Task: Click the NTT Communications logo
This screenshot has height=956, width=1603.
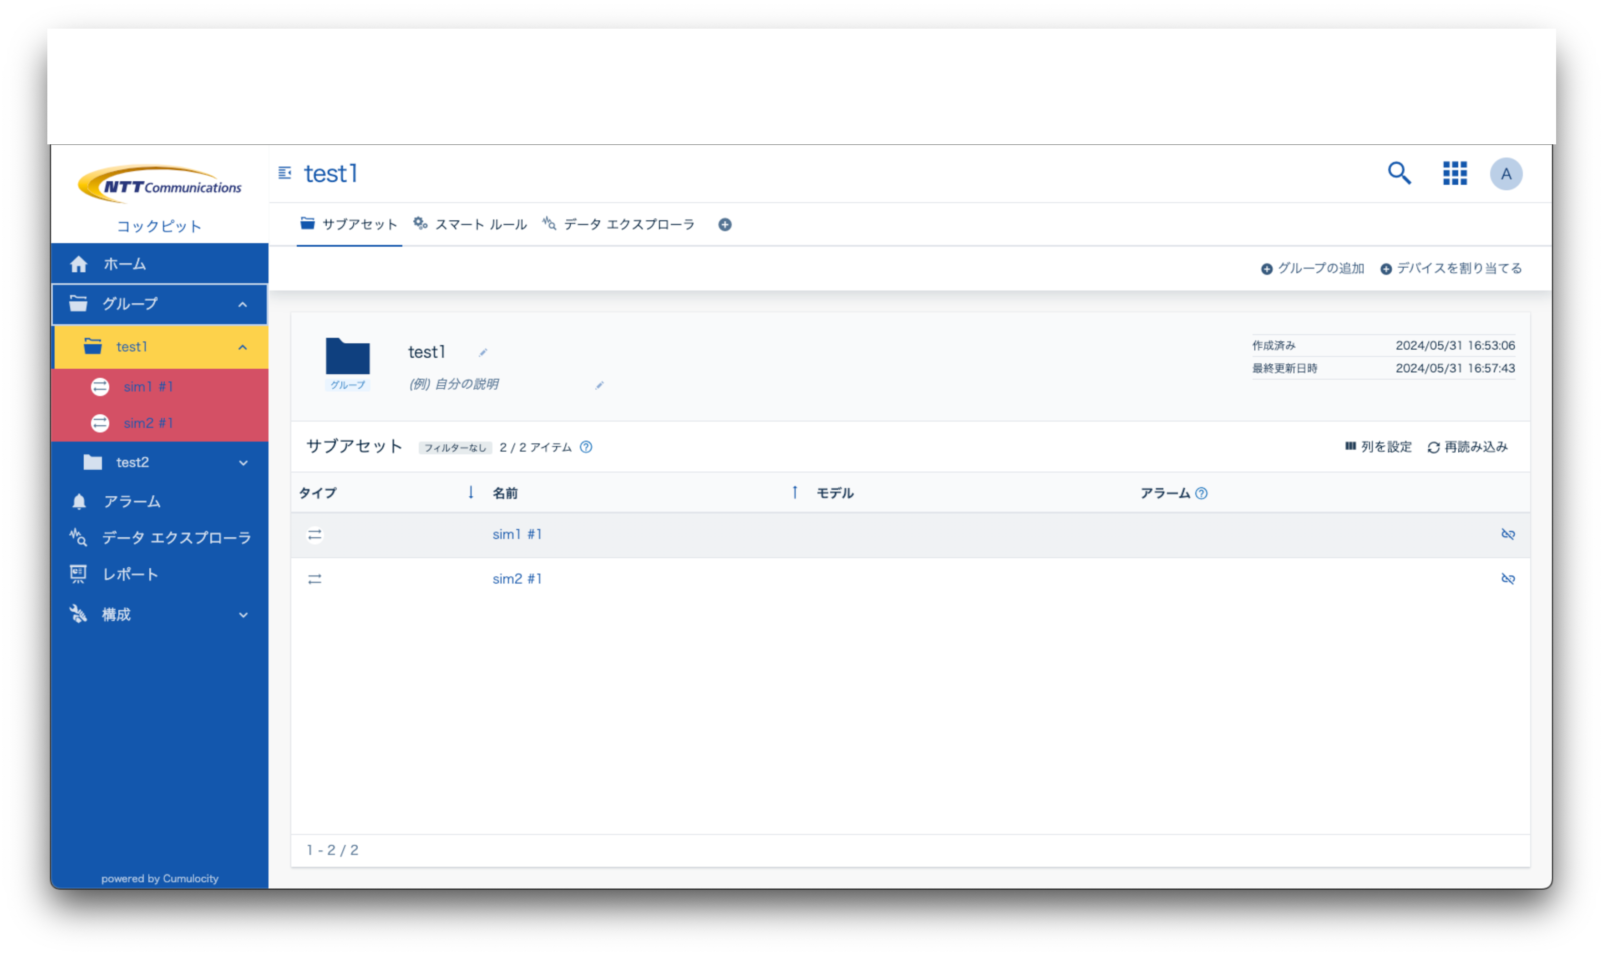Action: [x=160, y=184]
